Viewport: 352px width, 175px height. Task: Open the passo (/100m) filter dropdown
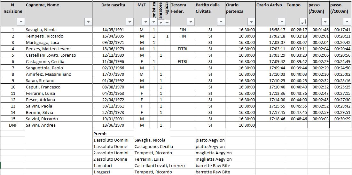[325, 22]
